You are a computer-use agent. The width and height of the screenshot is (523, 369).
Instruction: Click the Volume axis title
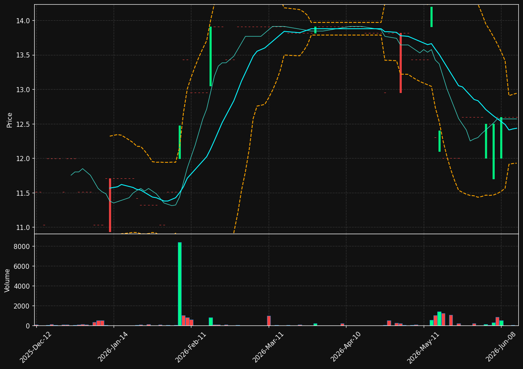click(8, 280)
